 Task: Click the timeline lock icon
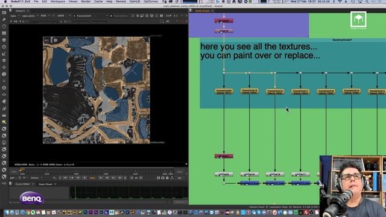(x=168, y=178)
